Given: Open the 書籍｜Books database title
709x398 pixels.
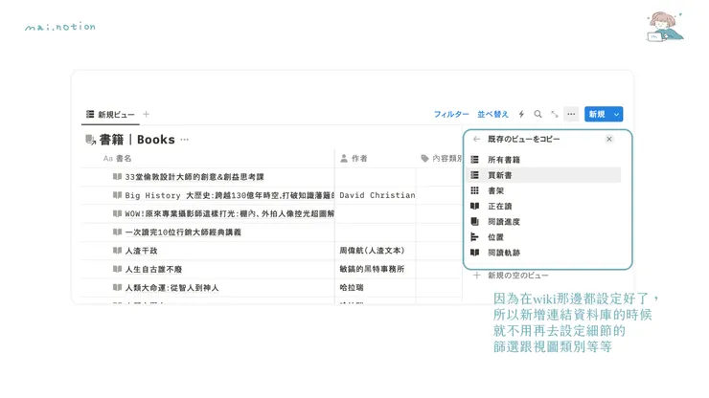Looking at the screenshot, I should pos(137,140).
